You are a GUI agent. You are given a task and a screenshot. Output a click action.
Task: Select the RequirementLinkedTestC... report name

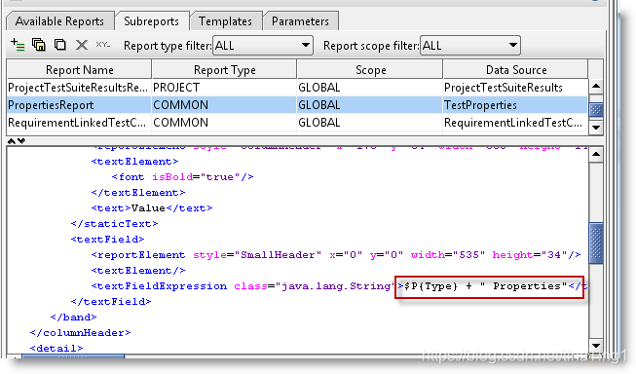[77, 123]
